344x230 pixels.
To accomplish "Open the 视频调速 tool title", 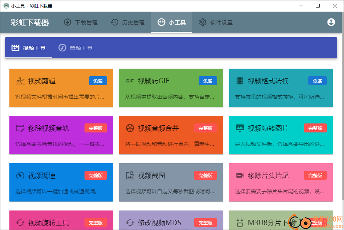I will click(x=42, y=176).
